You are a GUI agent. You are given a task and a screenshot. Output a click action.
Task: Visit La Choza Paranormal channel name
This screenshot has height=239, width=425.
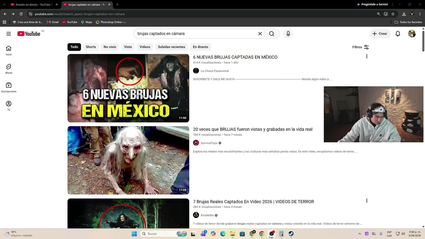pyautogui.click(x=214, y=71)
